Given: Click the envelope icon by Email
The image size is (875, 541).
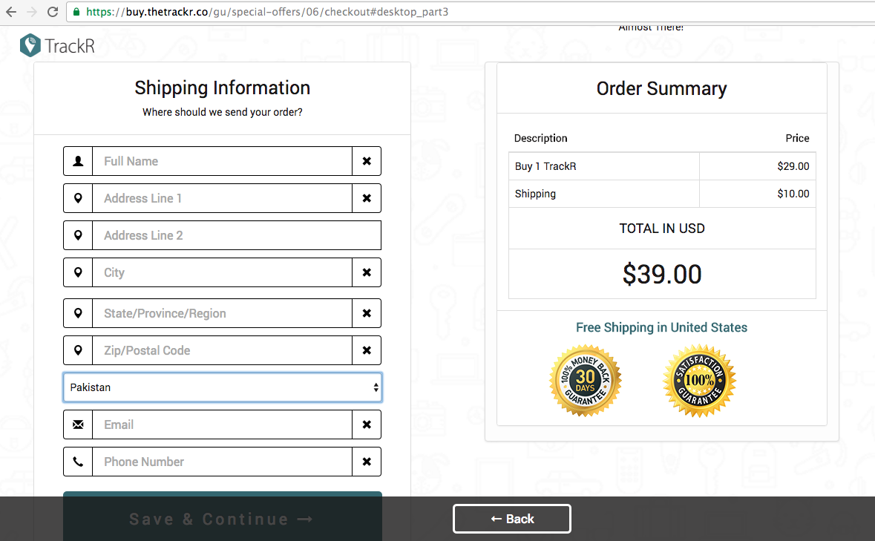Looking at the screenshot, I should (x=78, y=424).
